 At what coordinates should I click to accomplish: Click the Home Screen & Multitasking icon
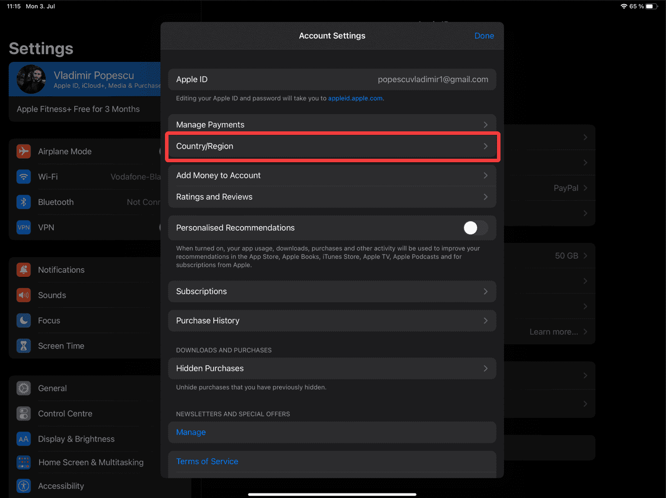(x=23, y=463)
